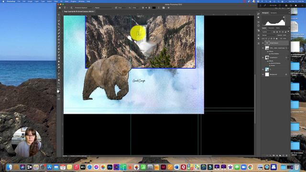
Task: Filter layers by type layers icon
Action: coord(280,32)
